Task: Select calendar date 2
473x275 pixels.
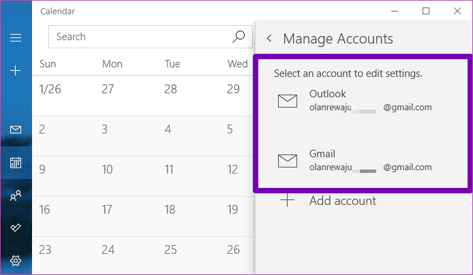Action: 42,129
